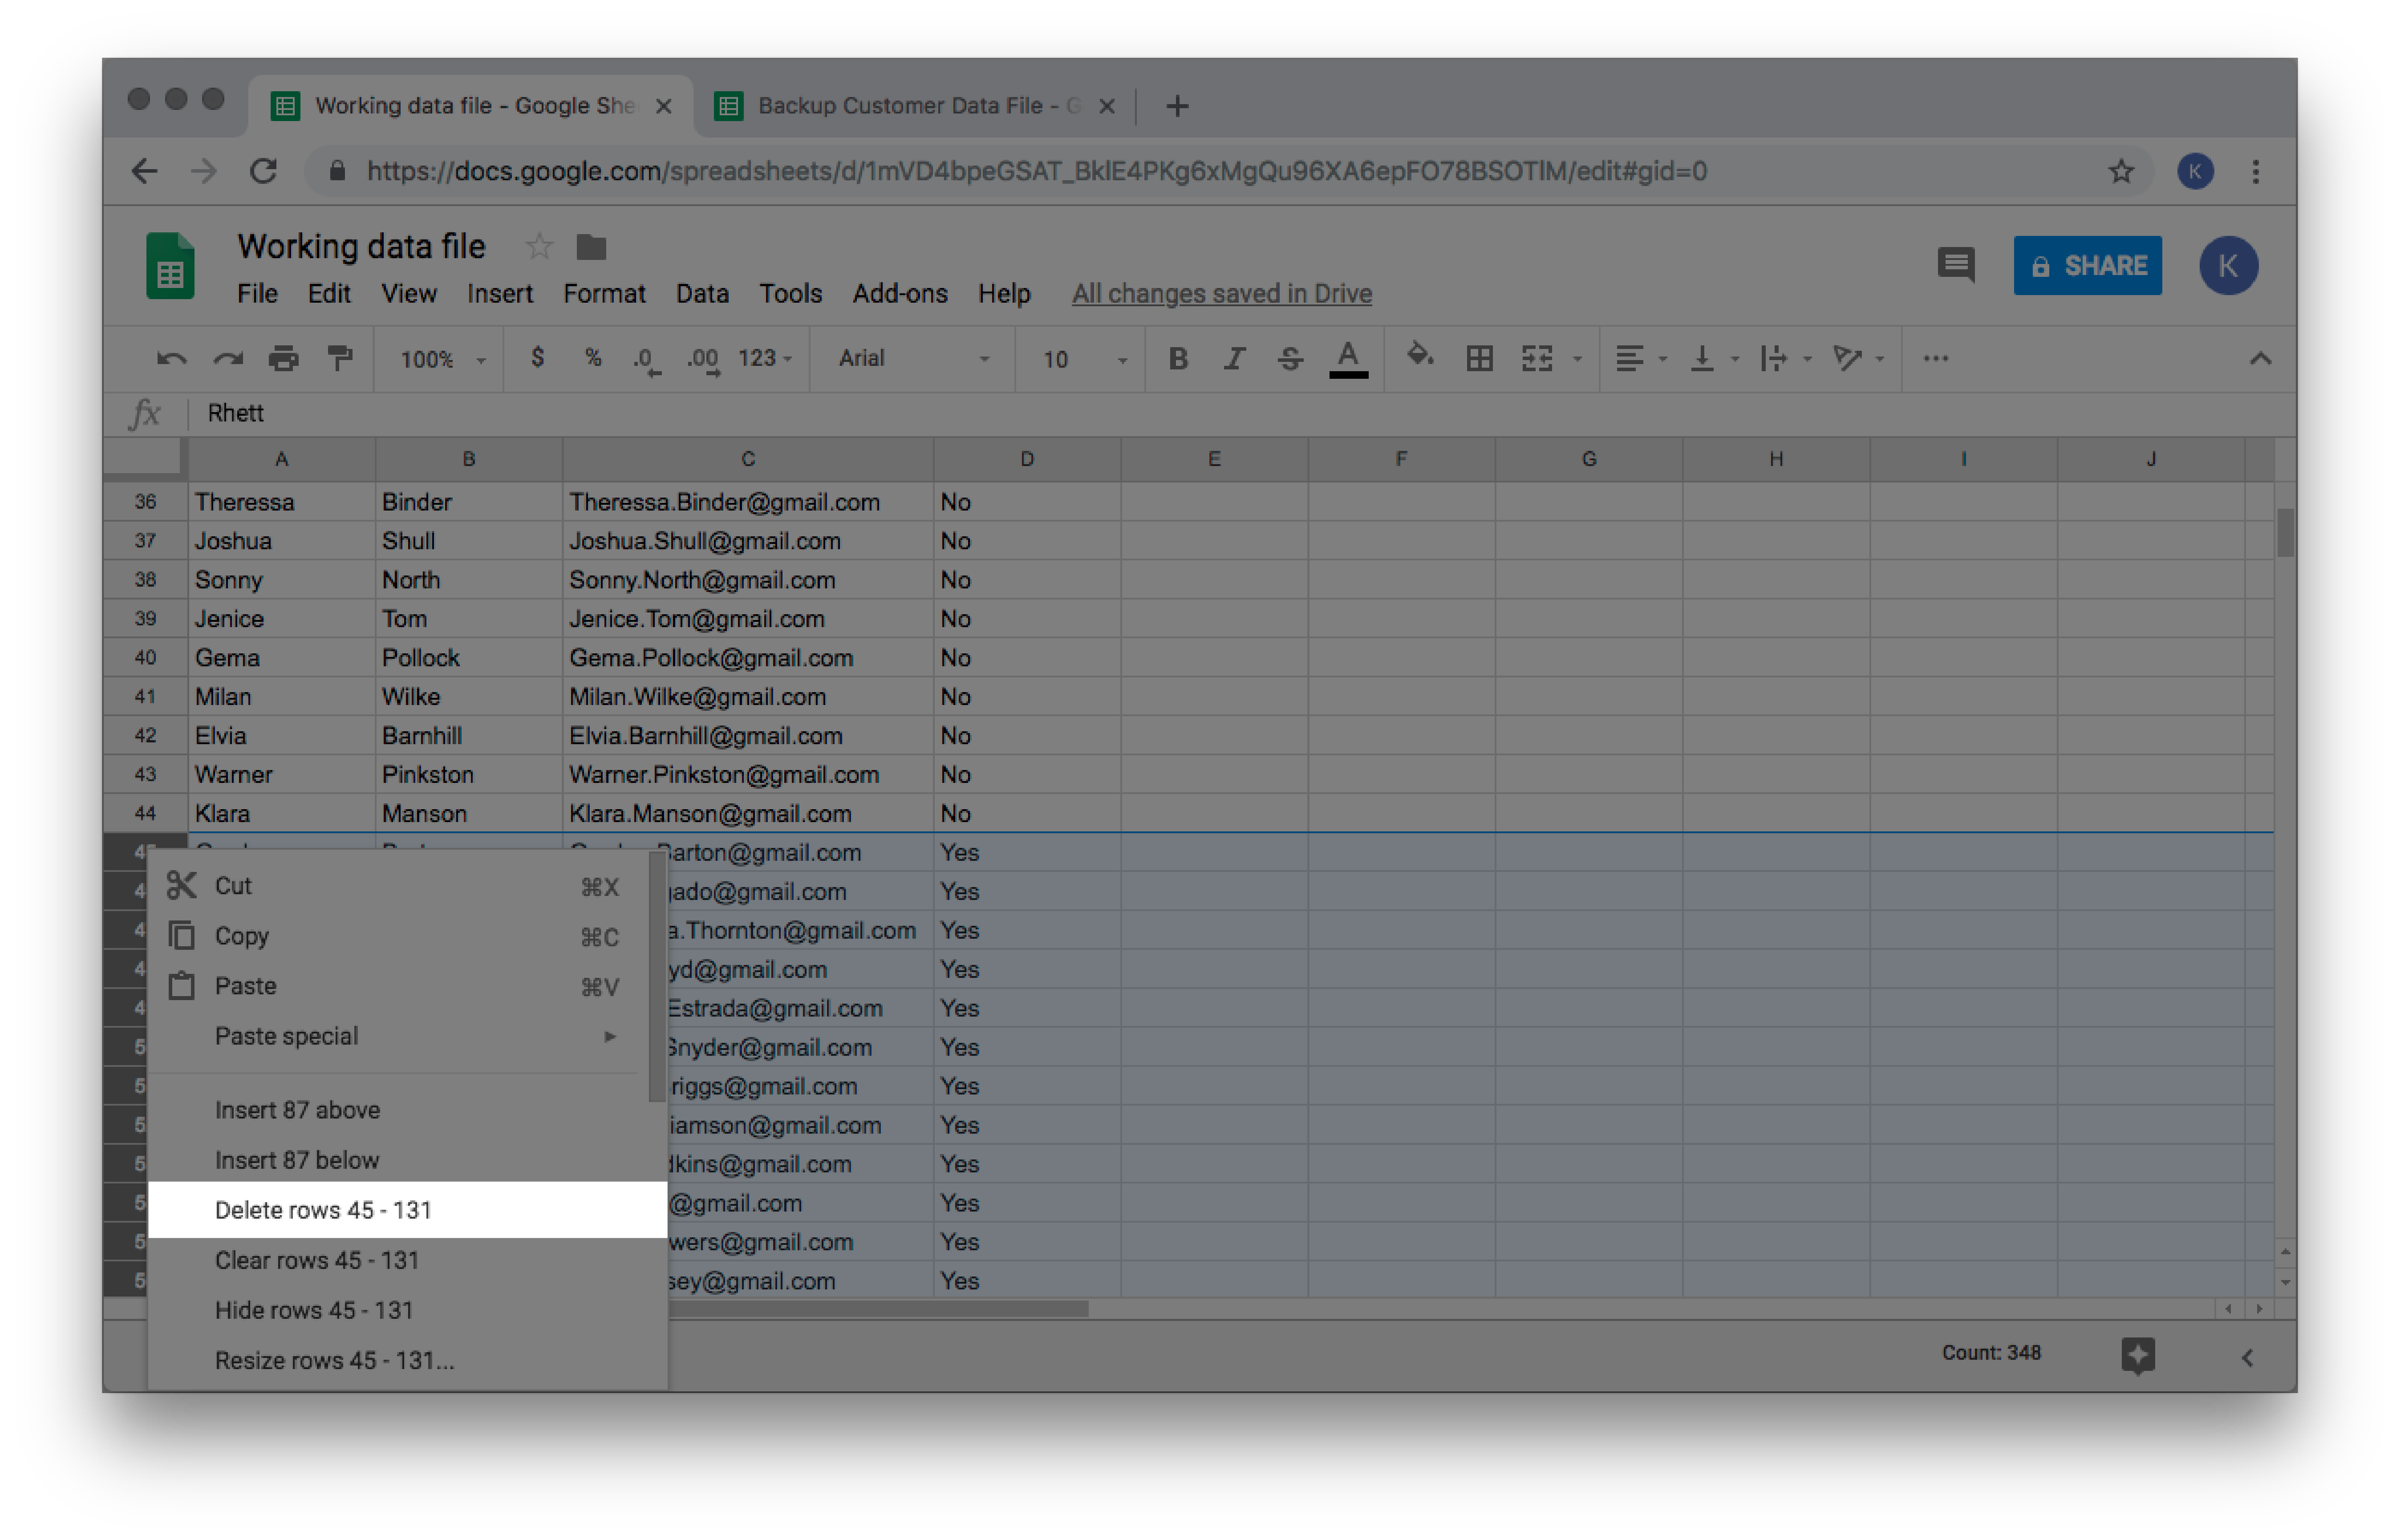This screenshot has height=1540, width=2400.
Task: Open Chrome's three-dot menu
Action: [x=2255, y=171]
